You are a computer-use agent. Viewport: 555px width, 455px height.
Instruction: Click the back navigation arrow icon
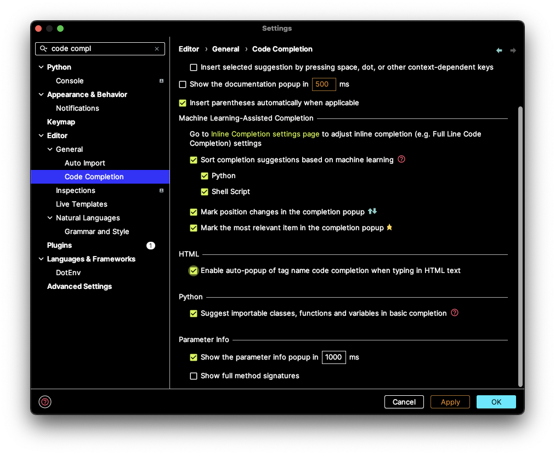pos(499,50)
